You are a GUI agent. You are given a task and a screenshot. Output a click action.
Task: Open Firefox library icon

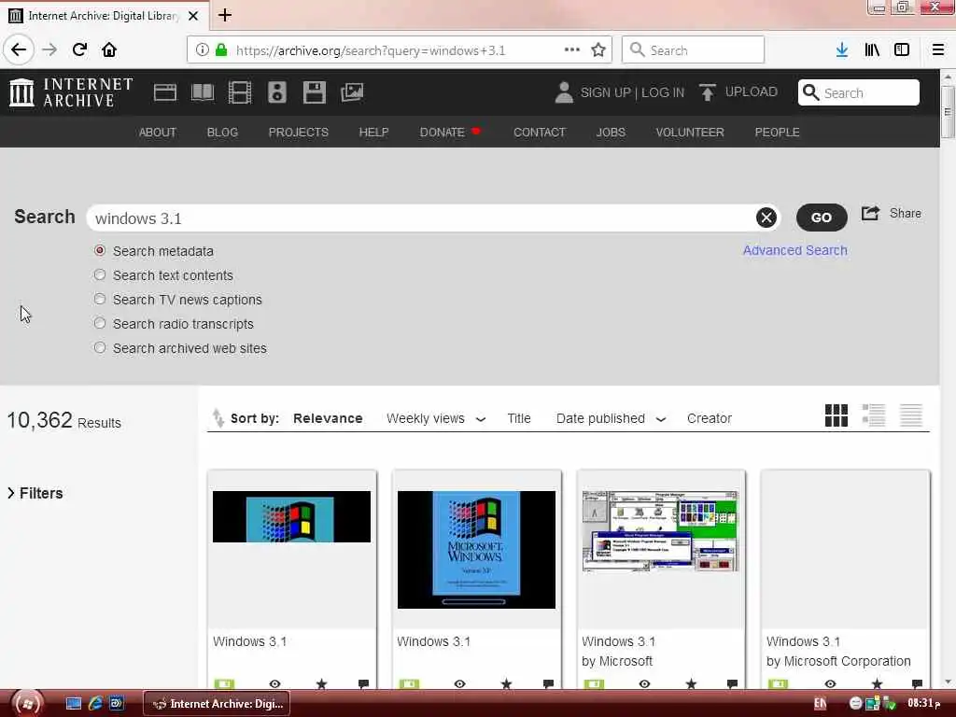(x=872, y=50)
